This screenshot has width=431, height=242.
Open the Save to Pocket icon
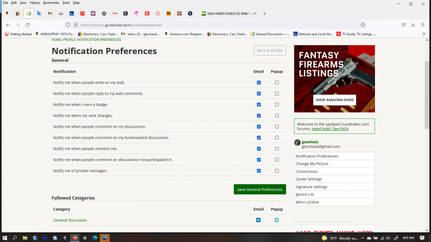click(403, 25)
